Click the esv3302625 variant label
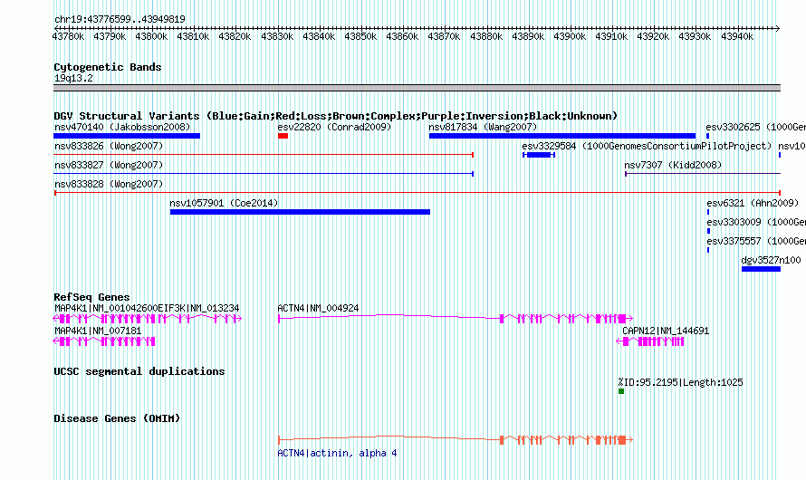This screenshot has width=806, height=480. coord(755,127)
